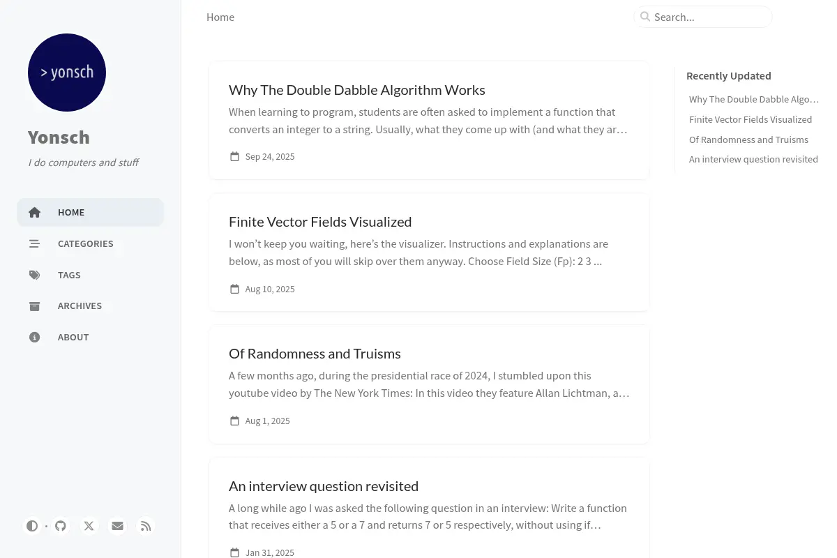Go to Home in sidebar
The image size is (837, 558).
pyautogui.click(x=91, y=212)
